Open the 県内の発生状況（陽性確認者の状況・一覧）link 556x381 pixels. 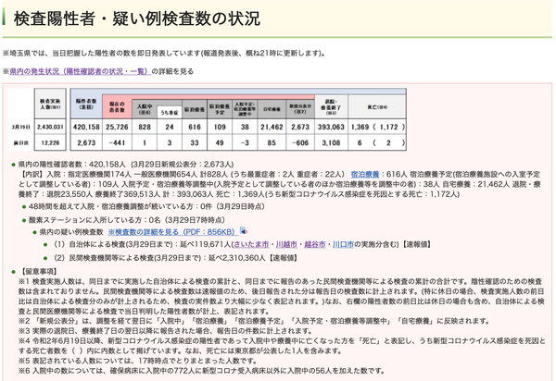80,71
